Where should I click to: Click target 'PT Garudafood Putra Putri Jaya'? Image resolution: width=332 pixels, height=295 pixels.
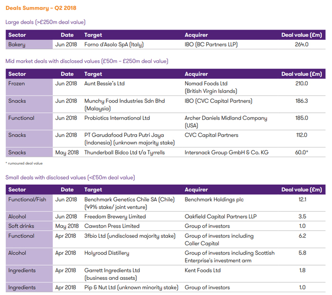click(x=124, y=135)
